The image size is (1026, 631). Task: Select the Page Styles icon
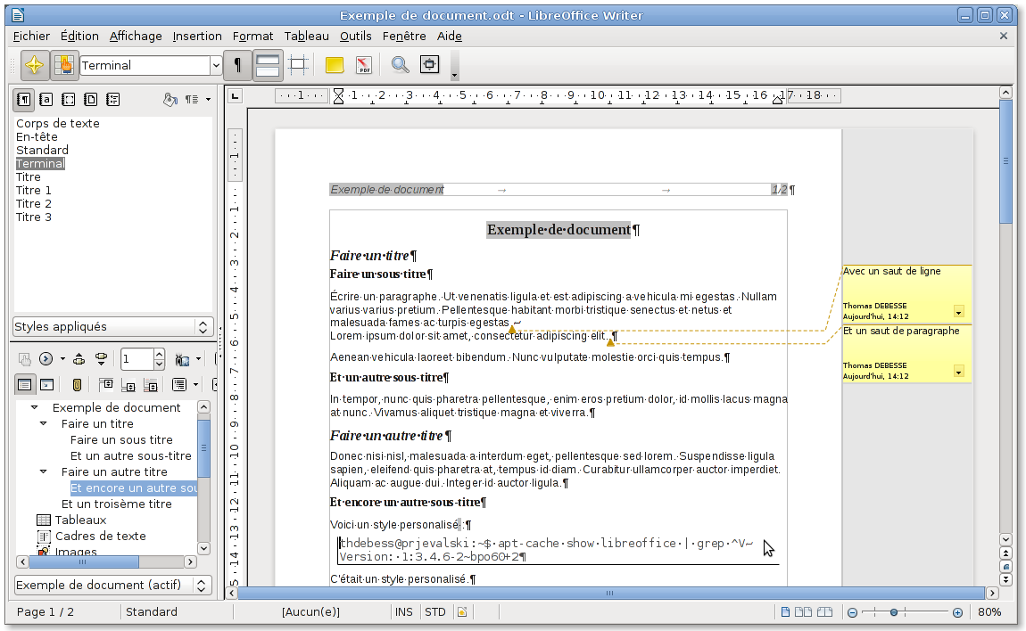(x=90, y=100)
